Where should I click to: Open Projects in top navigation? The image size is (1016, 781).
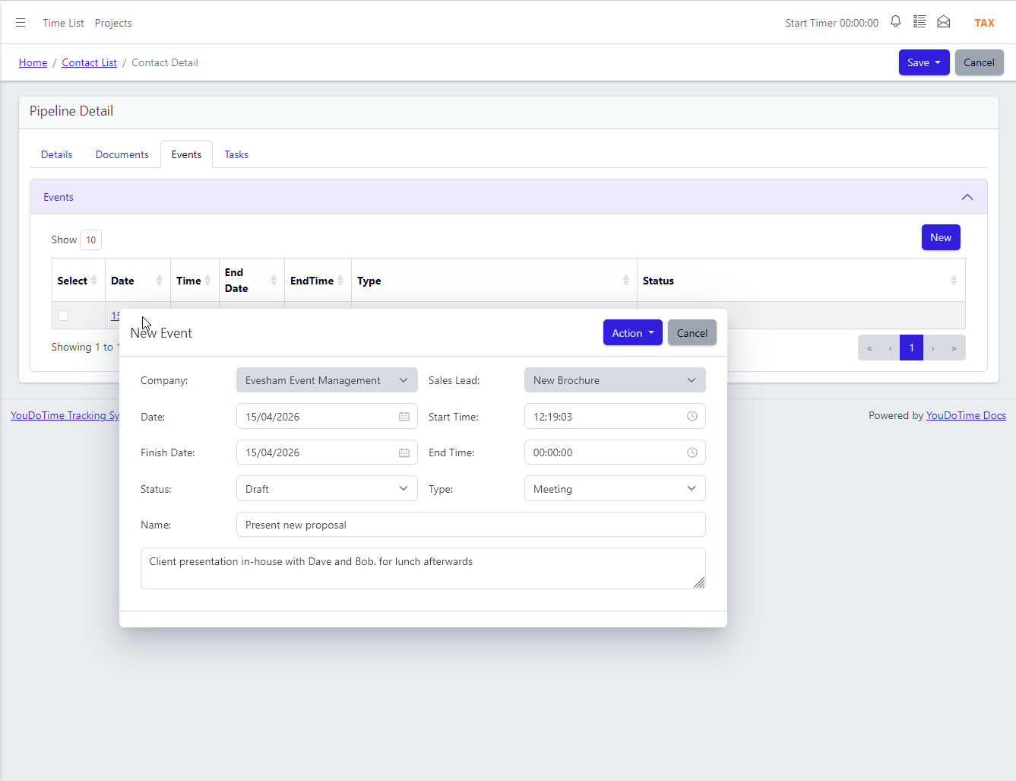[x=113, y=23]
